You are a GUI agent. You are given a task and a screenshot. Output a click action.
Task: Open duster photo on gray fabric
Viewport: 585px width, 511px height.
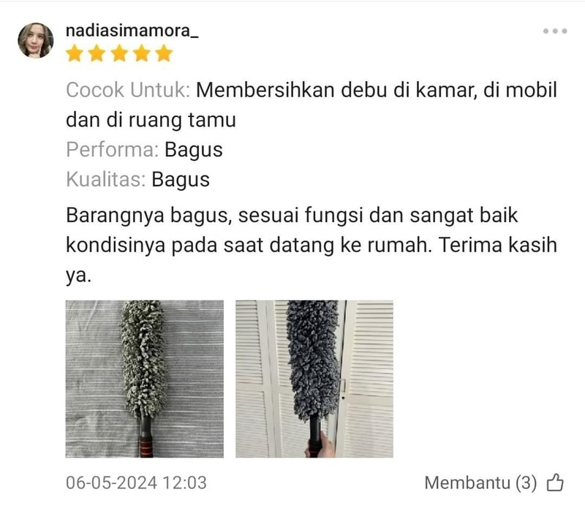pyautogui.click(x=145, y=379)
